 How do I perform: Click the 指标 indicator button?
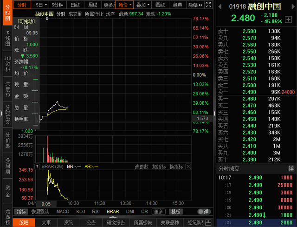pyautogui.click(x=21, y=212)
